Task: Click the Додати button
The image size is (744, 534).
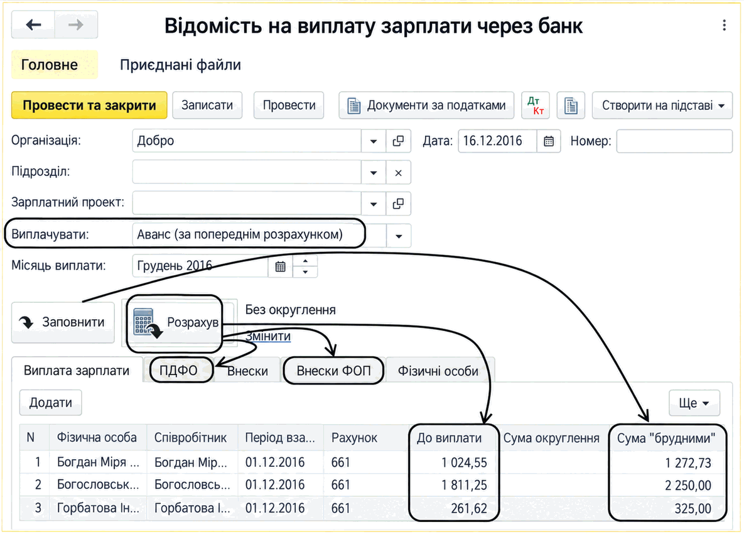Action: pos(50,403)
